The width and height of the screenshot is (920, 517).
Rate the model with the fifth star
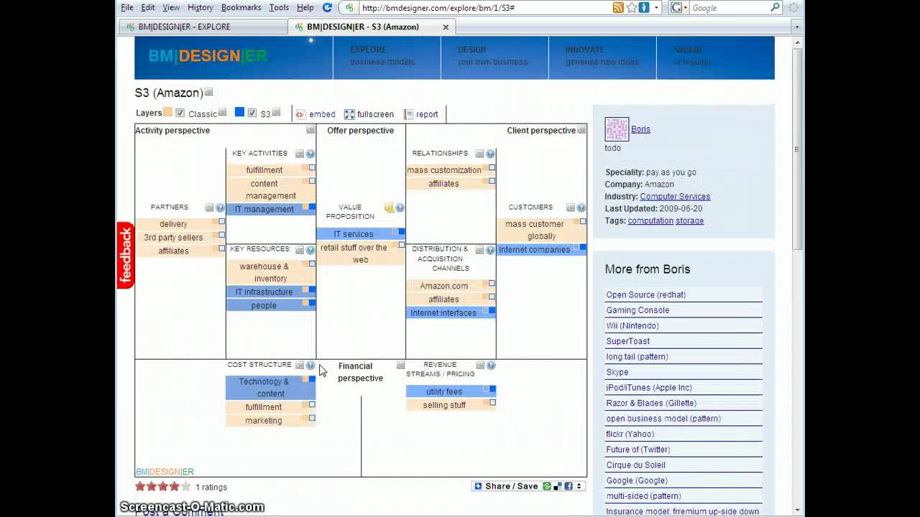[x=186, y=486]
